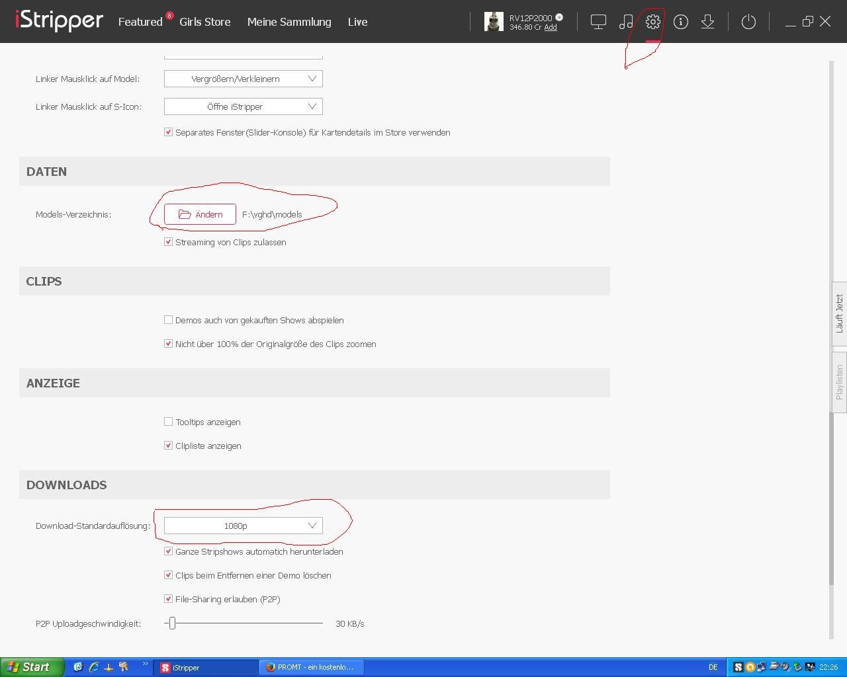Image resolution: width=847 pixels, height=677 pixels.
Task: Open the Girls Store tab
Action: coord(205,22)
